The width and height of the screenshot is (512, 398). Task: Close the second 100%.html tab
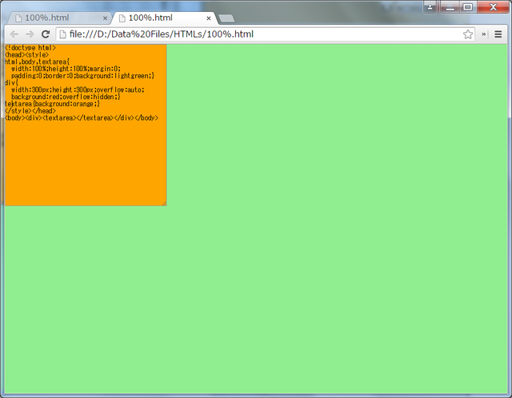[x=209, y=18]
